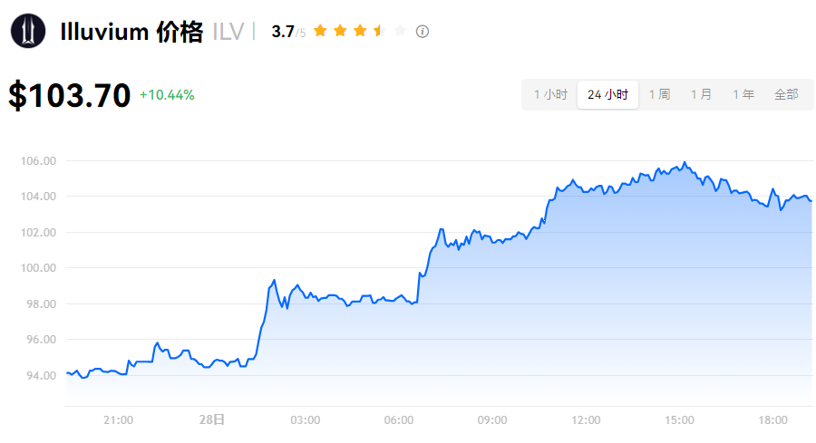The height and width of the screenshot is (443, 816).
Task: Select the 24 小时 time range
Action: (x=607, y=94)
